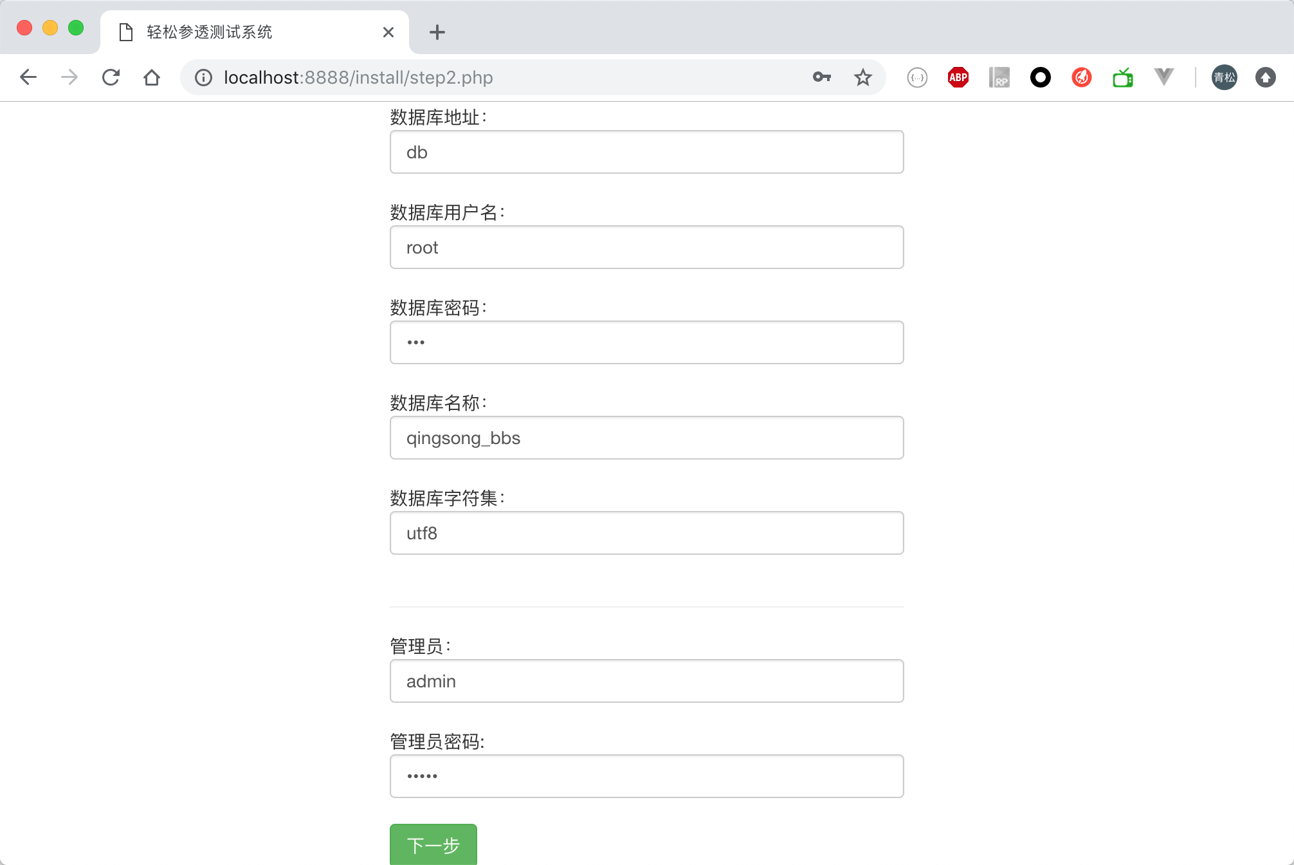Open the black circle extension icon

point(1040,77)
